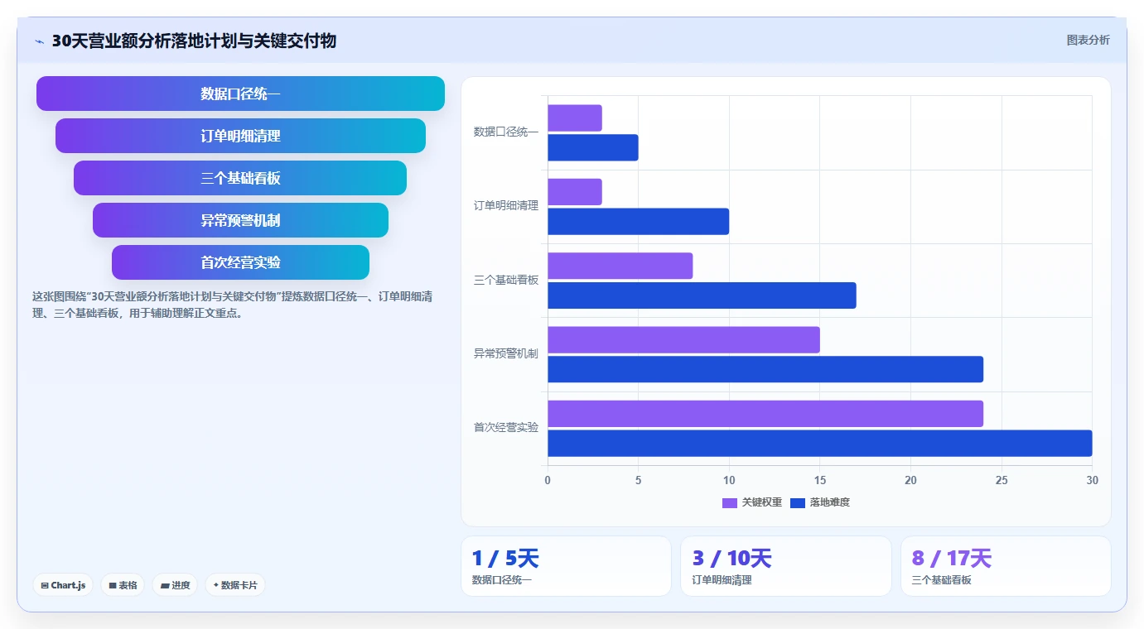Click the x-axis tick labeled 25
This screenshot has height=629, width=1144.
click(1002, 480)
